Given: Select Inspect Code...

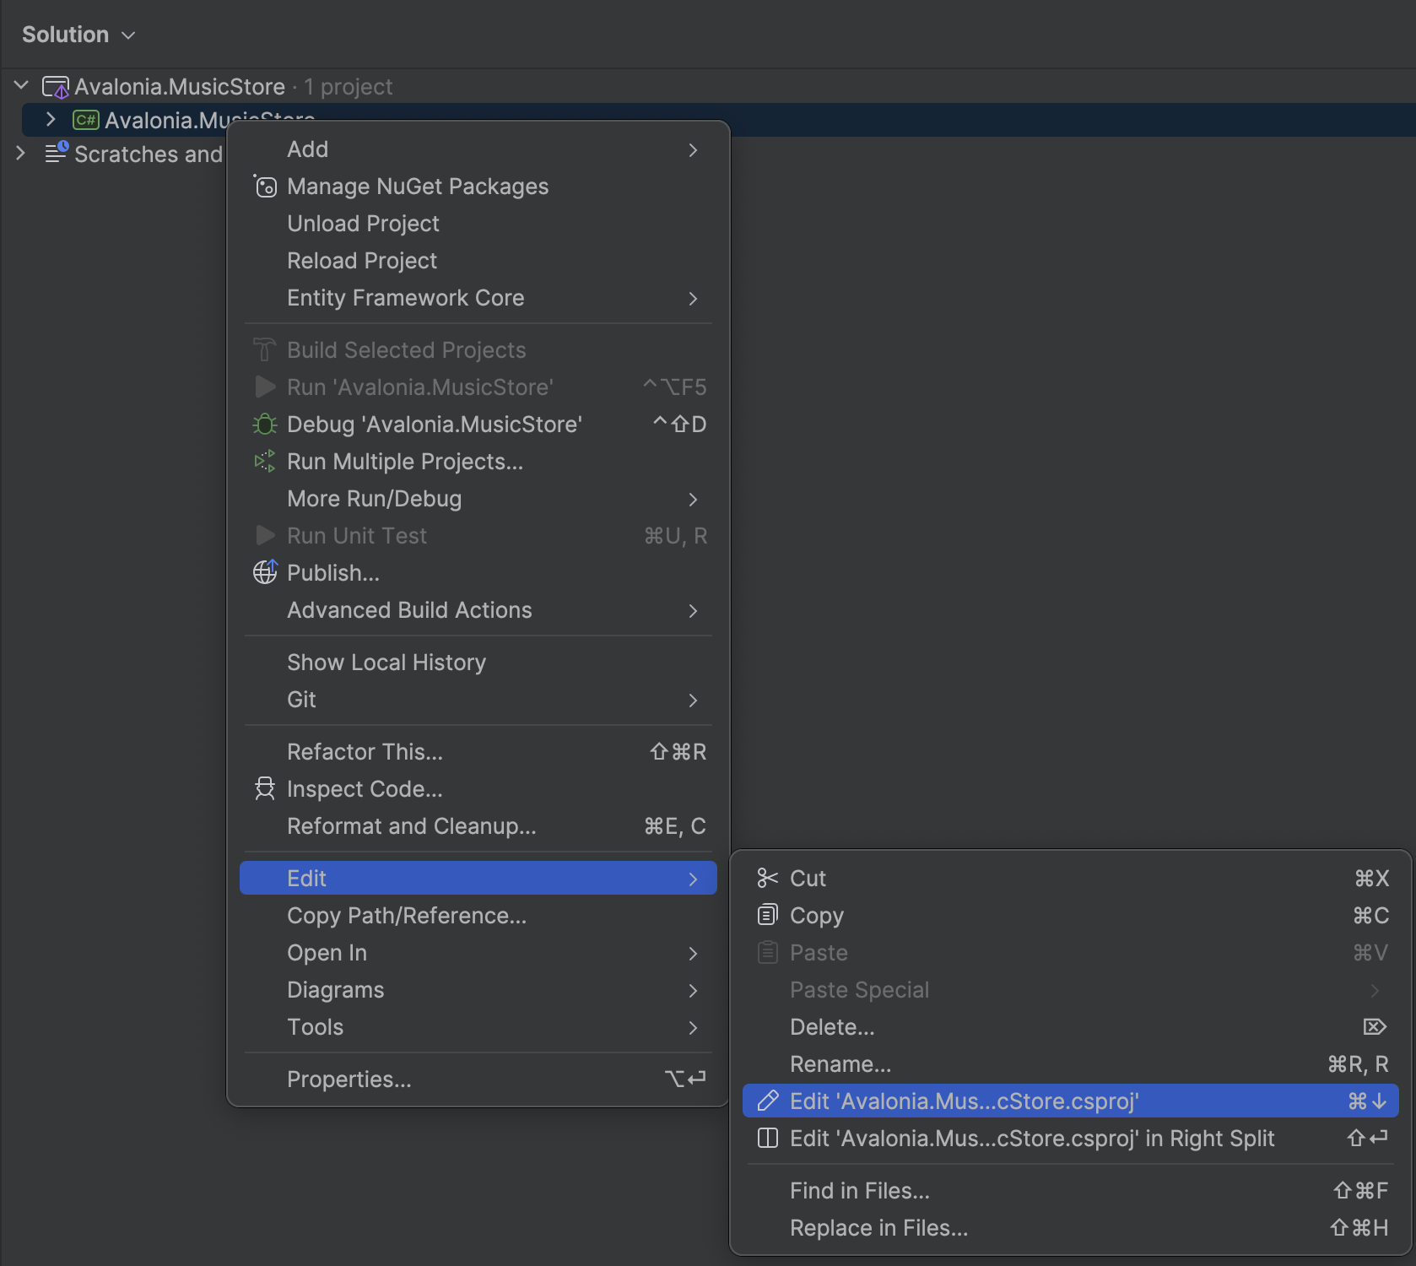Looking at the screenshot, I should 478,789.
